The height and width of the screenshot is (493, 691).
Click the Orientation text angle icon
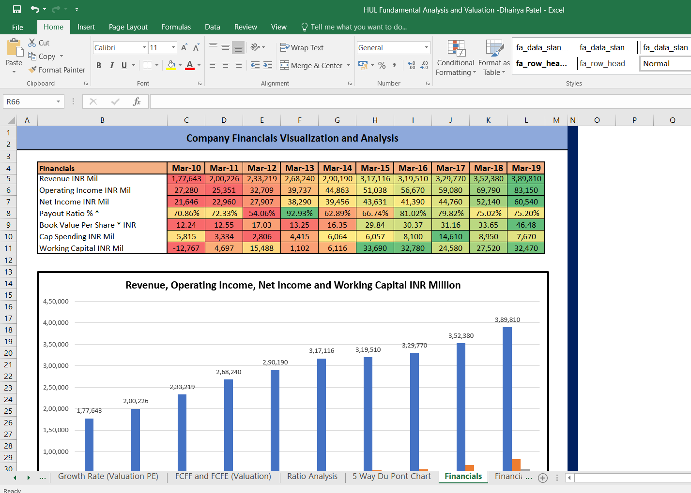[x=255, y=47]
